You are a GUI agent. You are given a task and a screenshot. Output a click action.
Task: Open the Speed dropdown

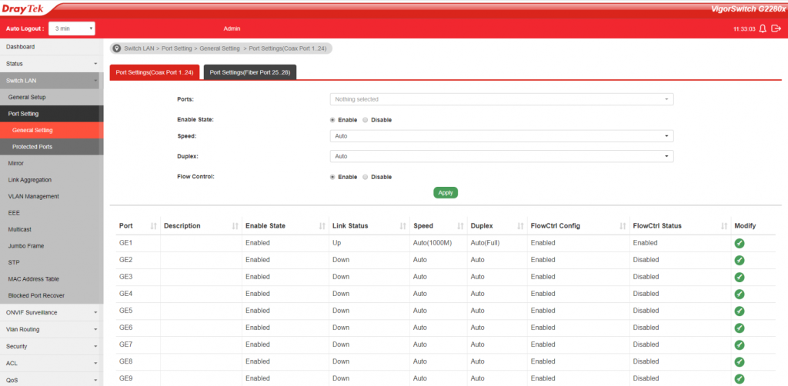501,136
